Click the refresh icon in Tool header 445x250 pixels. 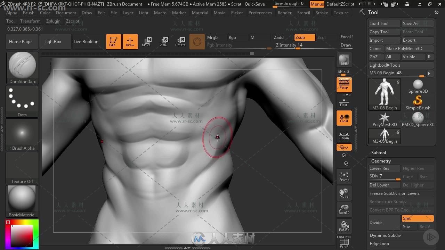pos(436,12)
